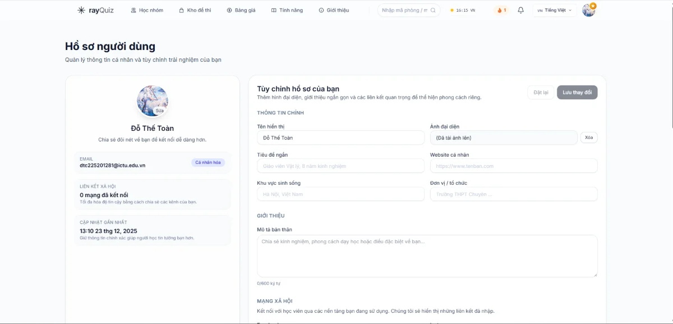Open the Tiếng Việt language dropdown
Viewport: 673px width, 324px height.
554,10
